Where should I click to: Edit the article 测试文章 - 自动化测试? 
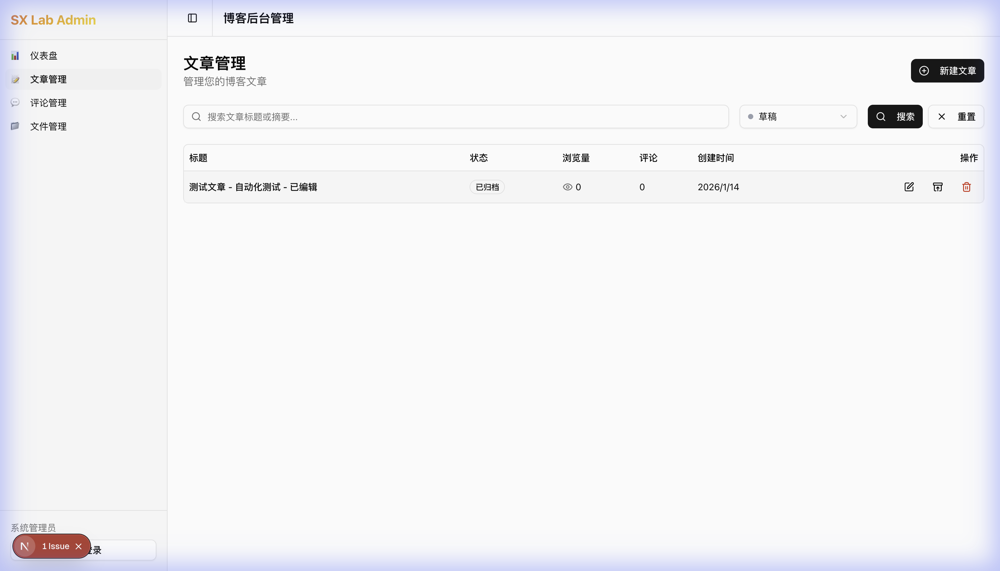click(909, 187)
